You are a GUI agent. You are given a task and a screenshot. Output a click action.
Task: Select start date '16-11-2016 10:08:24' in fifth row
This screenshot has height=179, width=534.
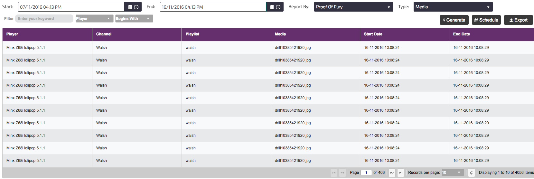pos(382,98)
